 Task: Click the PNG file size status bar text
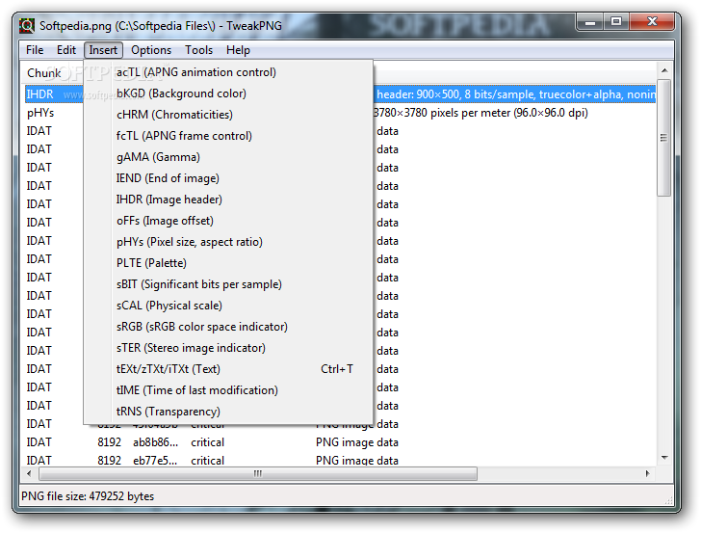coord(88,496)
